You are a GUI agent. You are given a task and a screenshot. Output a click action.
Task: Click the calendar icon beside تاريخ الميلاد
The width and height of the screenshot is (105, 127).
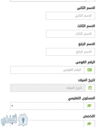90,88
